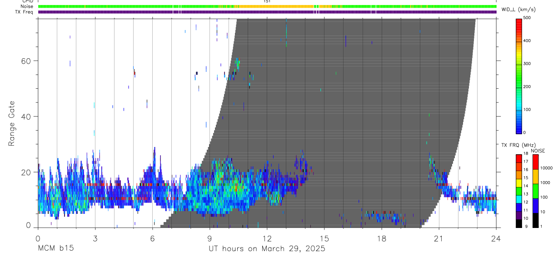Click the rainbow WID spectral width colorbar
Image resolution: width=558 pixels, height=258 pixels.
pos(519,76)
